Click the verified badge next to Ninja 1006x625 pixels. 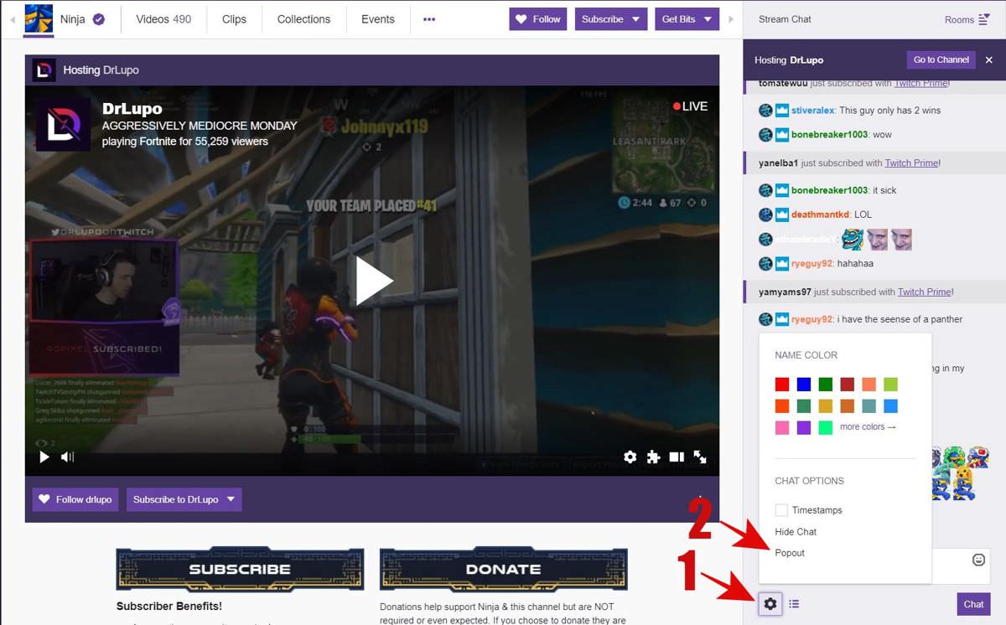click(x=99, y=19)
